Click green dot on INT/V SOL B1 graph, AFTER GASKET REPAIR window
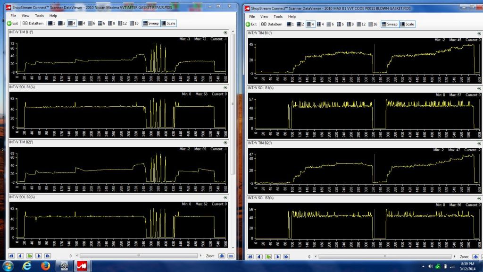This screenshot has width=483, height=272. [225, 87]
